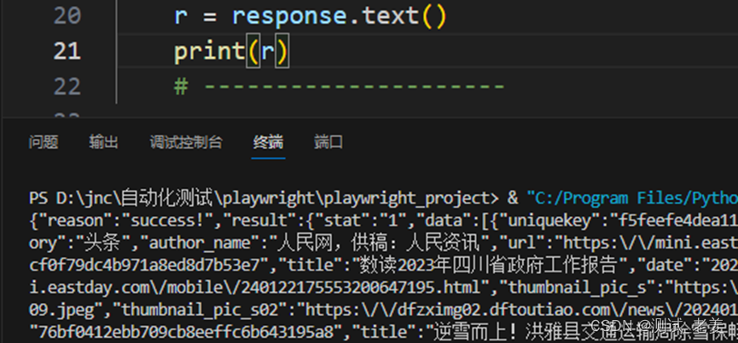Screen dimensions: 738x343
Task: Click on the print(r) statement
Action: (231, 52)
